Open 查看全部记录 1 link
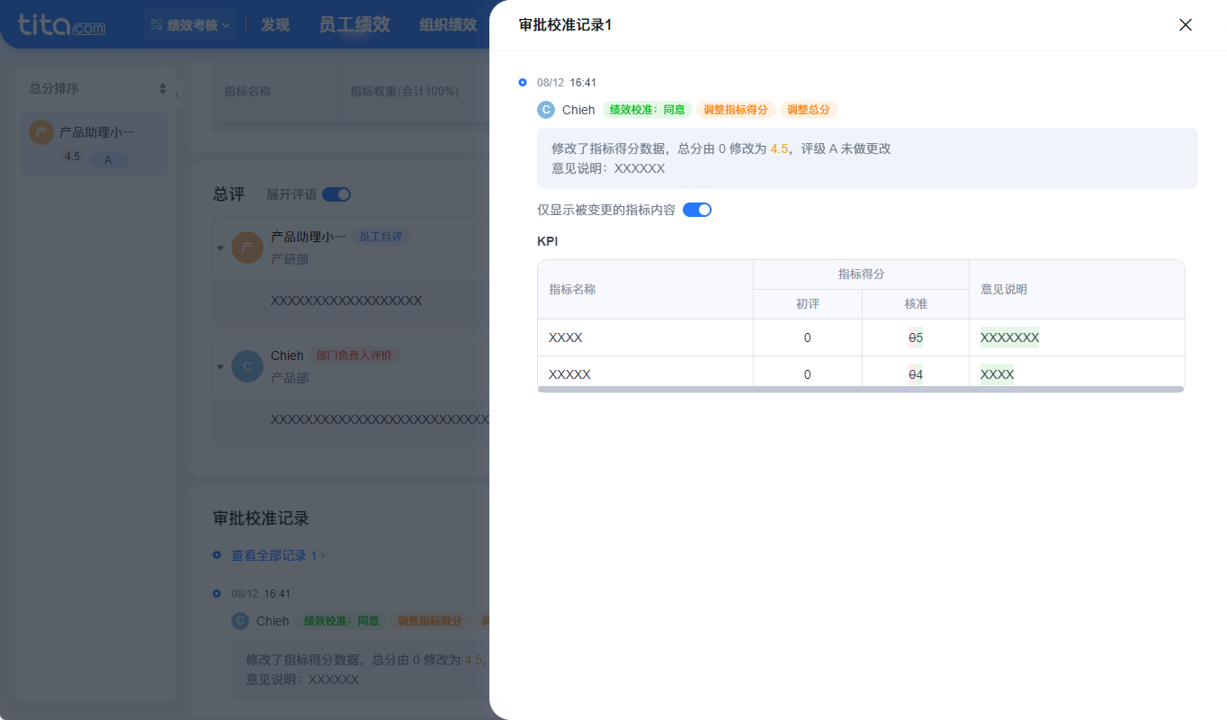Image resolution: width=1227 pixels, height=720 pixels. pos(278,555)
